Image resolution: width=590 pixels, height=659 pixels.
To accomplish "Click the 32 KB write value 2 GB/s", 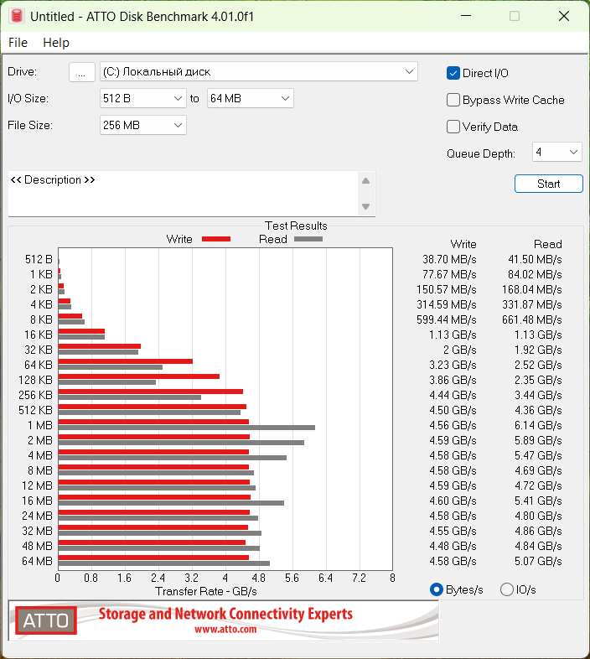I will point(460,350).
